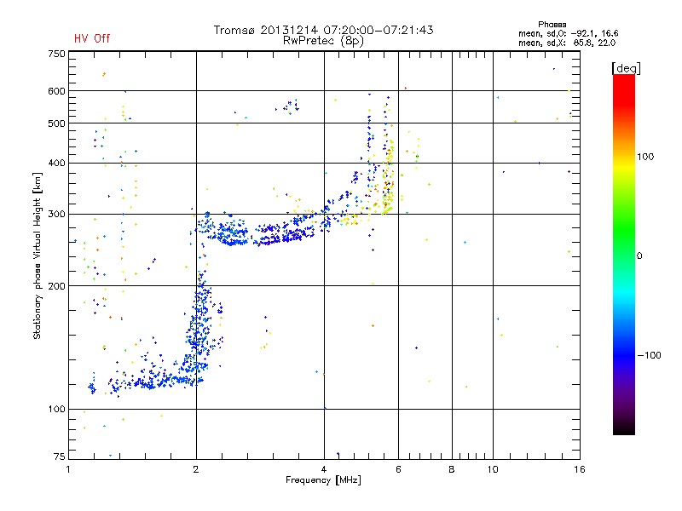Click the colorbar tick label '-100'

pos(649,355)
